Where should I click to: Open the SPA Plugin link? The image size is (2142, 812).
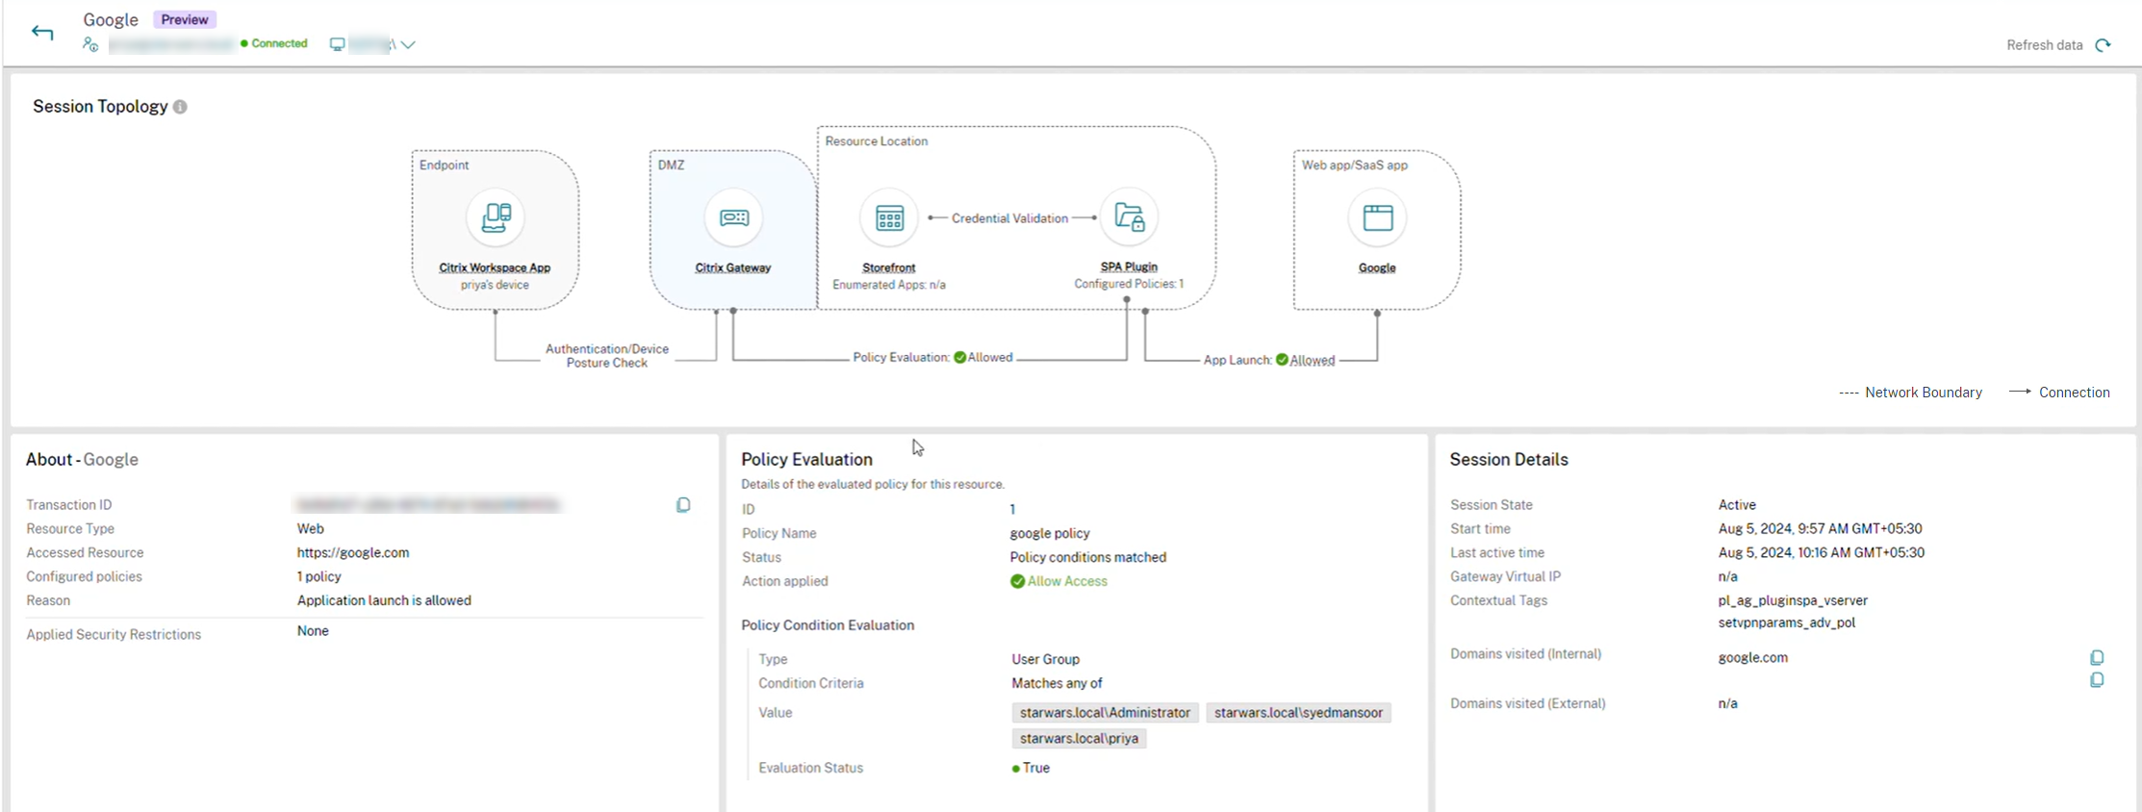(x=1129, y=267)
